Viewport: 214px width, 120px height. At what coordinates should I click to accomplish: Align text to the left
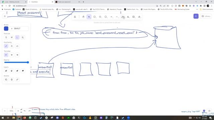(6, 55)
